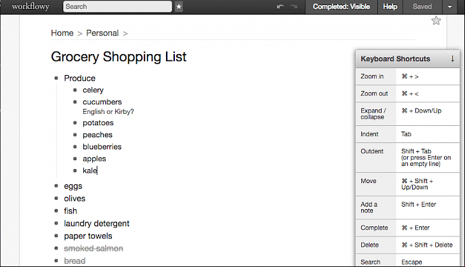The image size is (465, 267).
Task: Click the bullet beside laundry detergent
Action: (57, 223)
